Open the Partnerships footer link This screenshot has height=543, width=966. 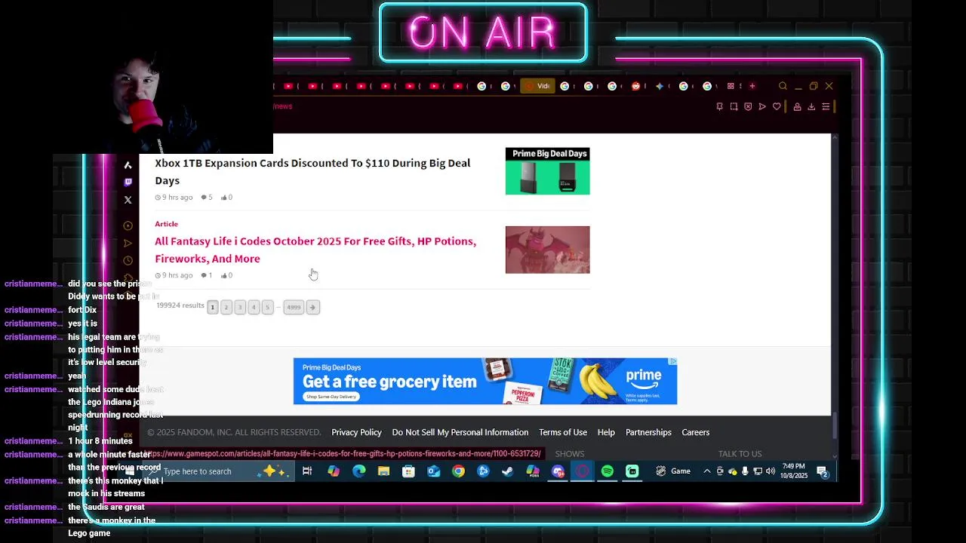648,432
